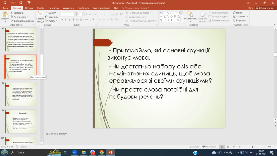Clear all formatting eraser icon

pos(95,14)
